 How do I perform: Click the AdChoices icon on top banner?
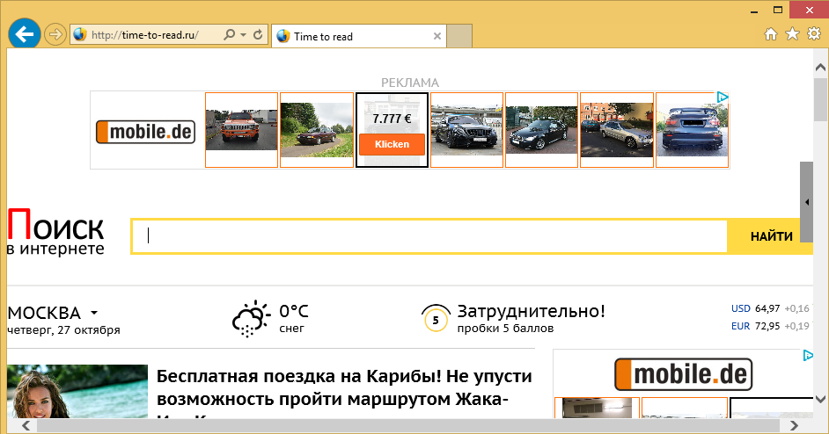tap(722, 98)
